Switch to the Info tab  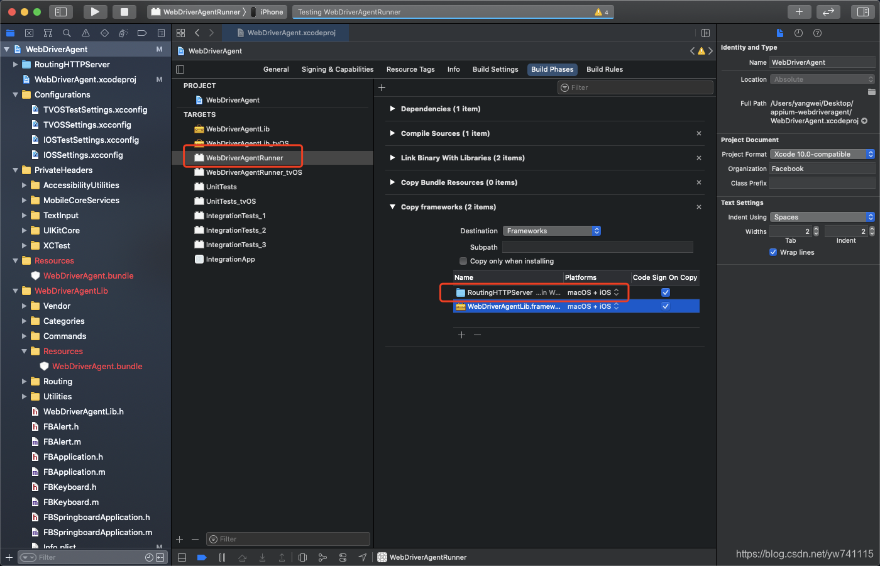pos(454,69)
